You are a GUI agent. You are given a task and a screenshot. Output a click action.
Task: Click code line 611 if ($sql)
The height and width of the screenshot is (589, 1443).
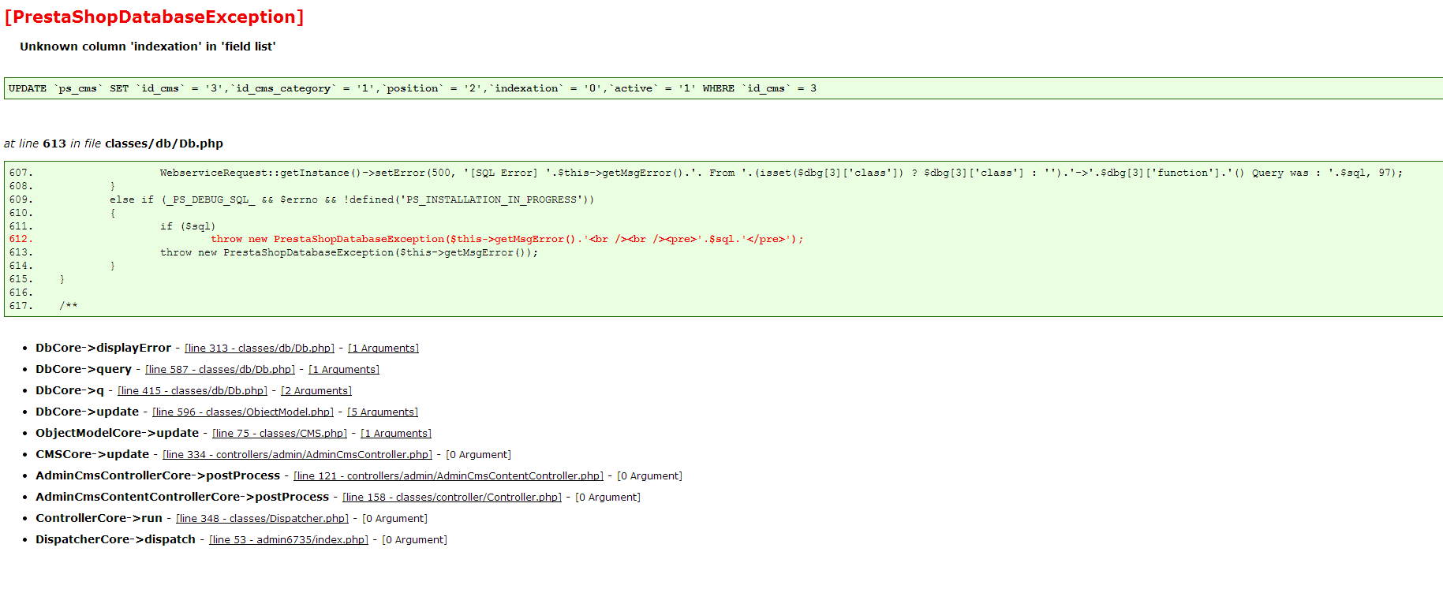click(188, 226)
